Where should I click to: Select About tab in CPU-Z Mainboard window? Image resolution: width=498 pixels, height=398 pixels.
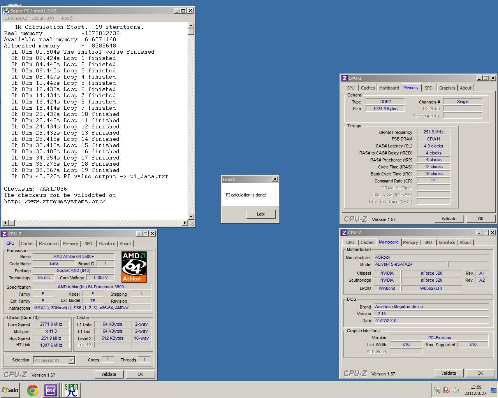(x=465, y=242)
